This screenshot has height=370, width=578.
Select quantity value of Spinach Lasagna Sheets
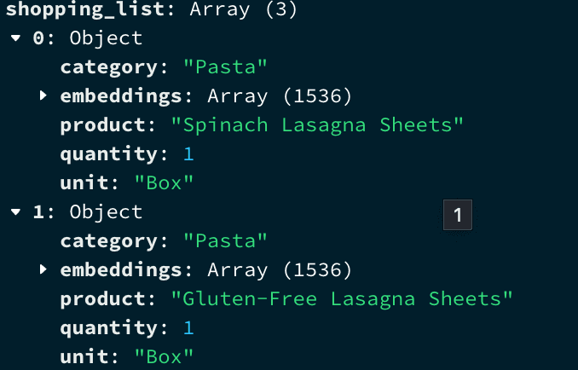click(188, 154)
